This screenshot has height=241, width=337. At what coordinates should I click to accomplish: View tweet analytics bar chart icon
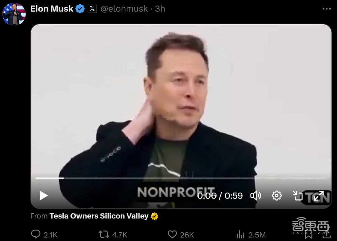(241, 234)
